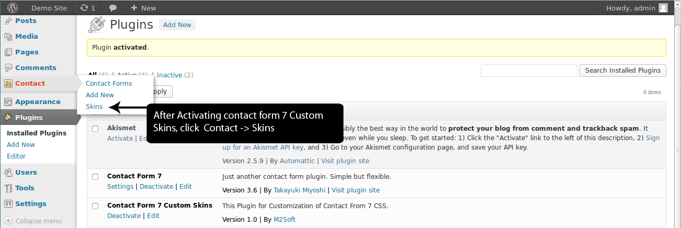Click the admin avatar image

pos(663,8)
